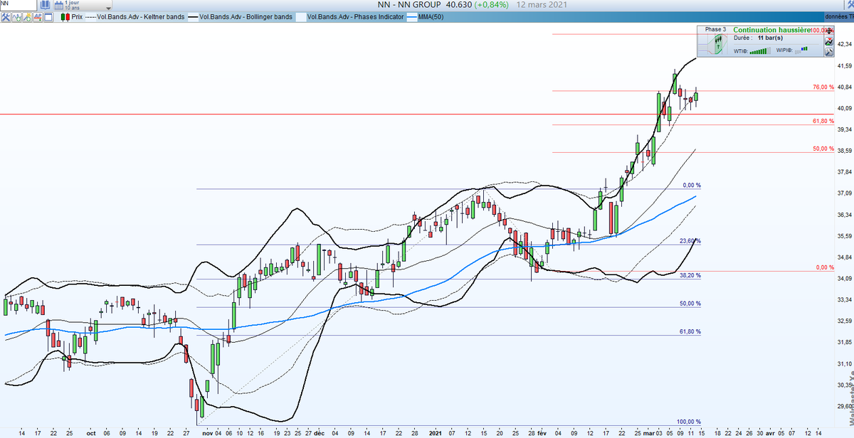Click the blue 0,00 % Fibonacci label
854x438 pixels.
tap(692, 185)
